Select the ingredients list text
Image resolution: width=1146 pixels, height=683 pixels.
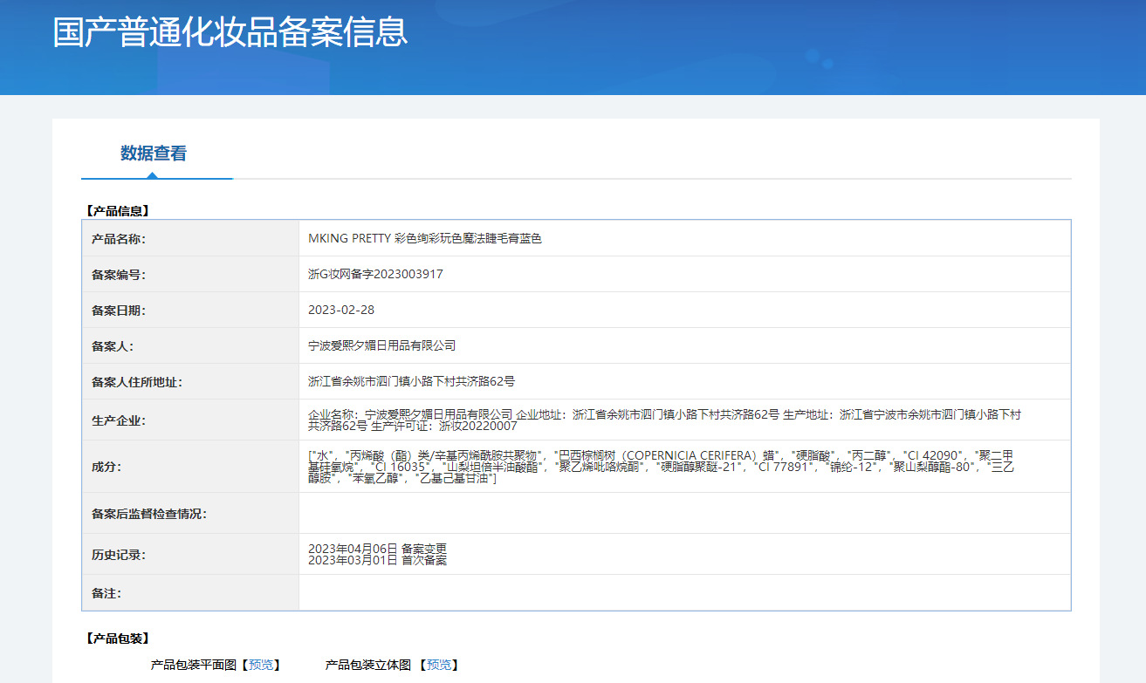tap(662, 467)
